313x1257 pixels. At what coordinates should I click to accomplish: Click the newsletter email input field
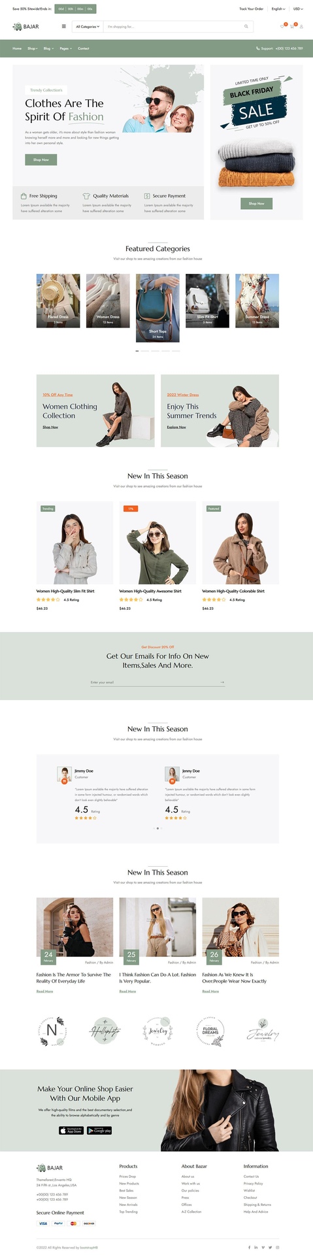pyautogui.click(x=154, y=682)
